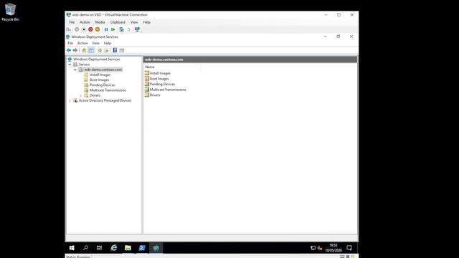
Task: Open Help menu in Windows Deployment Services
Action: click(x=108, y=43)
